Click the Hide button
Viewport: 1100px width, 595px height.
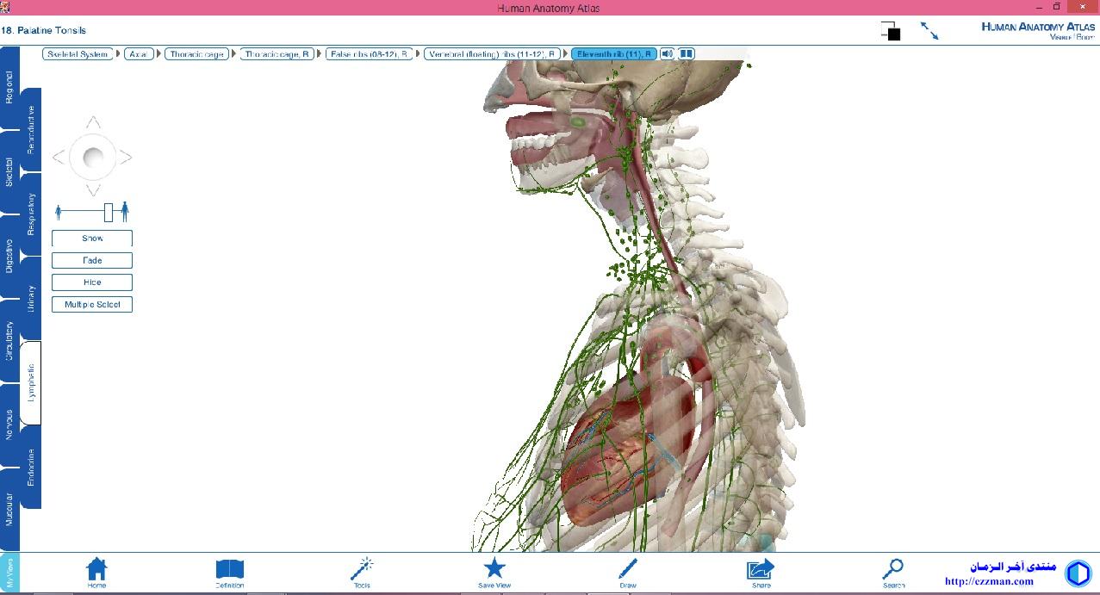click(92, 282)
